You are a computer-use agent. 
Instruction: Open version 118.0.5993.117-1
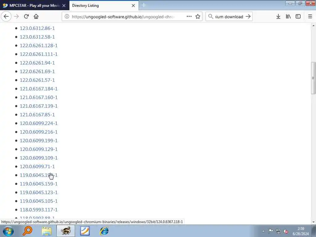(x=39, y=210)
